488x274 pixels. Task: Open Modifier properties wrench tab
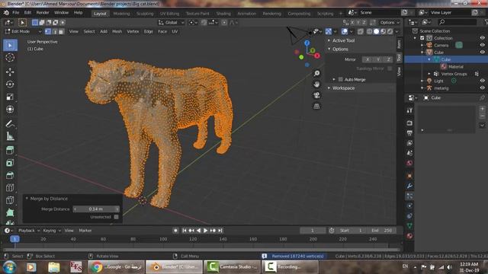tap(409, 186)
